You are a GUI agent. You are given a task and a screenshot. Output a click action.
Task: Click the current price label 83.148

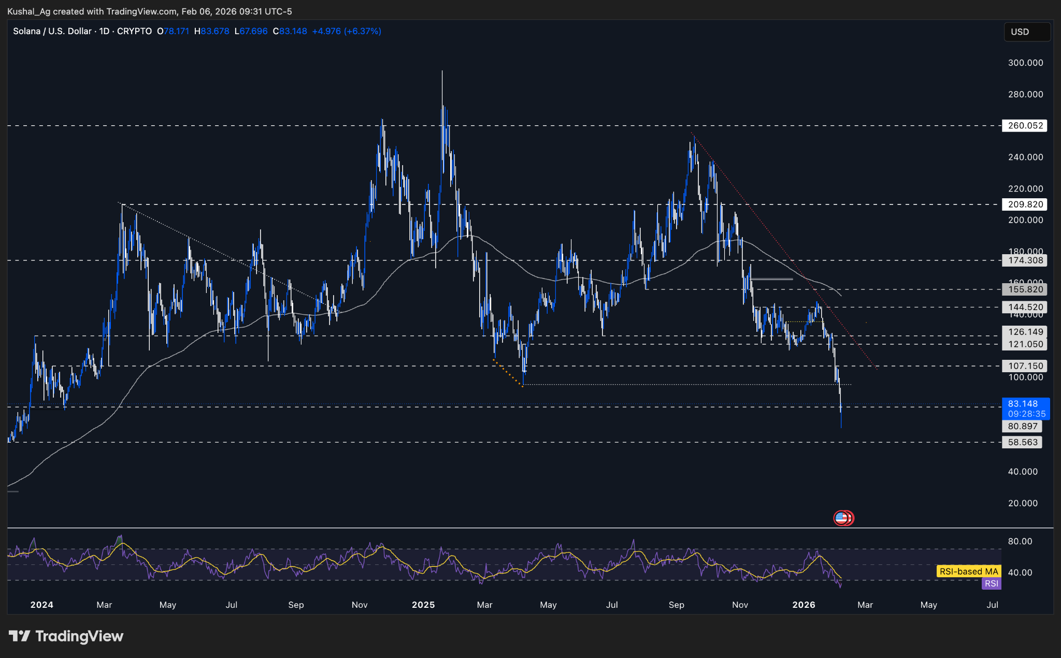1024,404
